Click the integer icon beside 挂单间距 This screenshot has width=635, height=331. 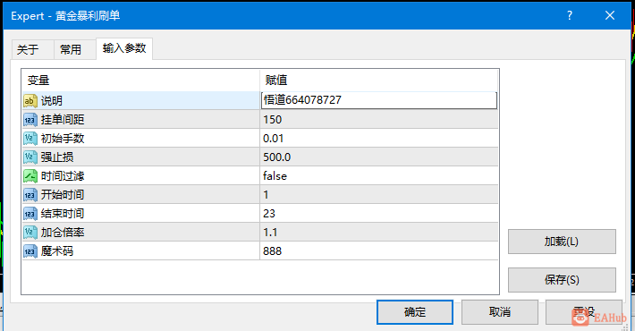(x=30, y=120)
